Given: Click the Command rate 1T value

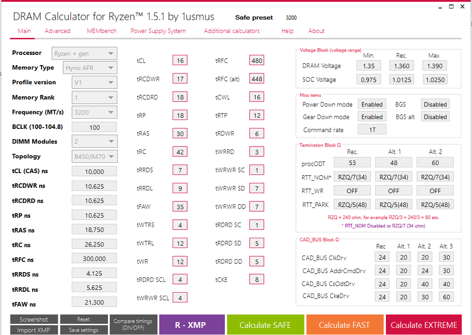Looking at the screenshot, I should pyautogui.click(x=372, y=130).
